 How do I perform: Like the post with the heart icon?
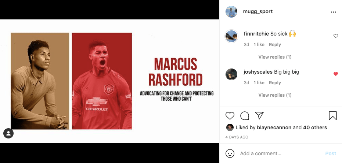pos(230,116)
